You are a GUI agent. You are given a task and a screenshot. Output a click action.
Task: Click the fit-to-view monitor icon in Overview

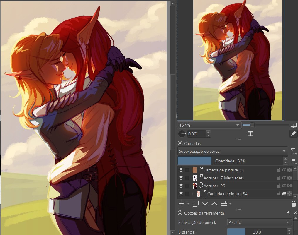point(293,125)
